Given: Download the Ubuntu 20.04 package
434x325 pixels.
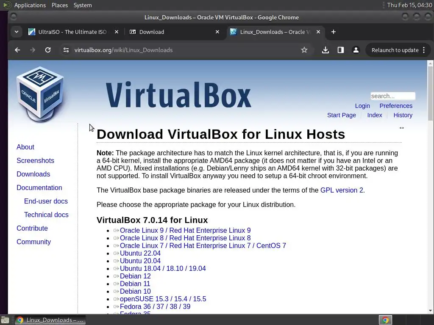Looking at the screenshot, I should click(140, 261).
